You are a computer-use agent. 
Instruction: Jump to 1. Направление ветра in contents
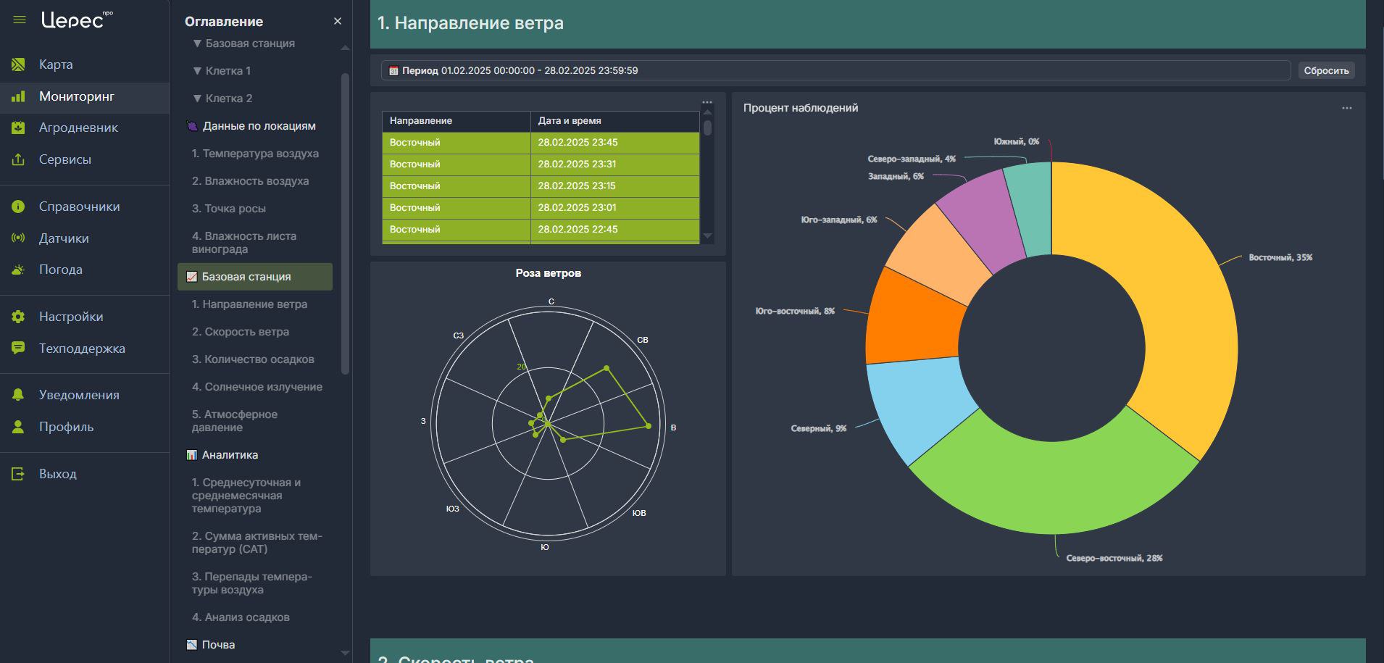click(x=249, y=304)
